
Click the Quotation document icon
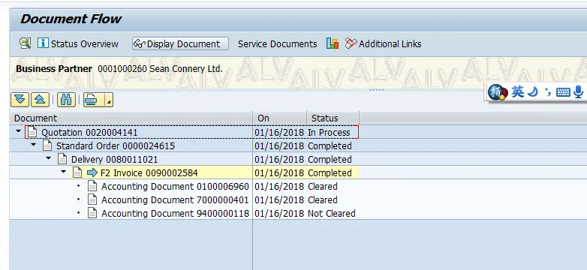[x=32, y=132]
